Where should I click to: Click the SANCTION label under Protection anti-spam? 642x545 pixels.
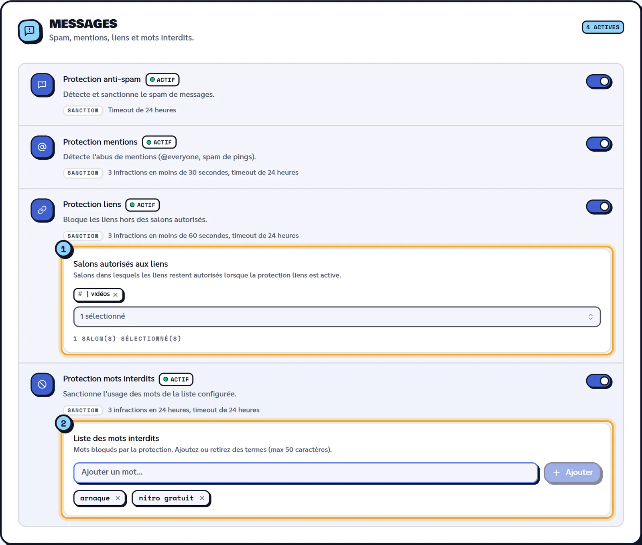pyautogui.click(x=83, y=110)
